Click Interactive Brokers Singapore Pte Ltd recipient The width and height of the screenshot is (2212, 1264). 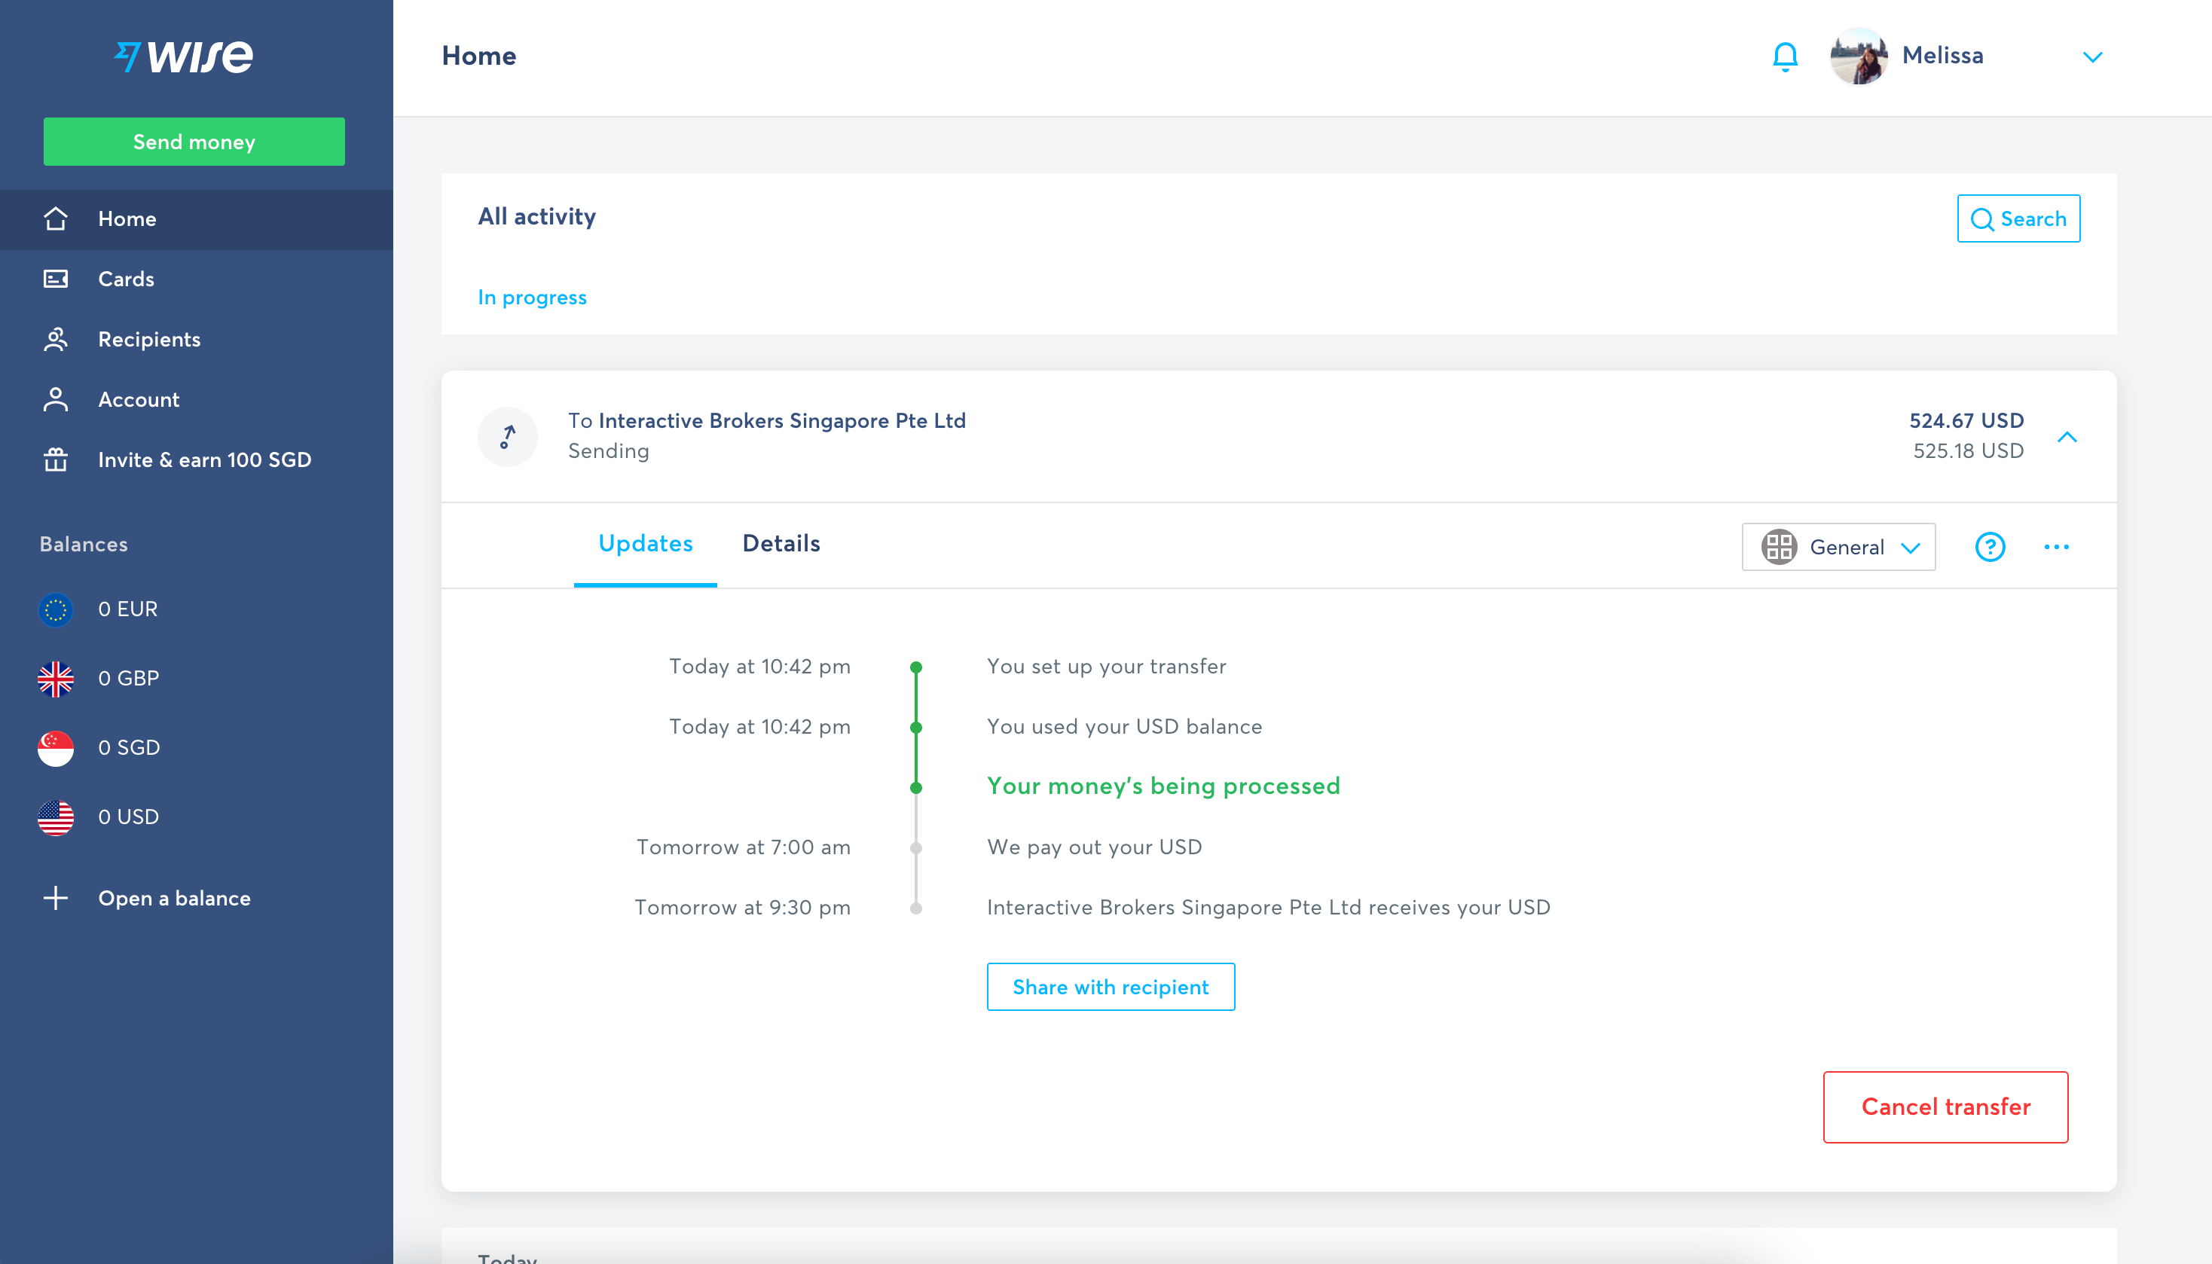pyautogui.click(x=782, y=421)
